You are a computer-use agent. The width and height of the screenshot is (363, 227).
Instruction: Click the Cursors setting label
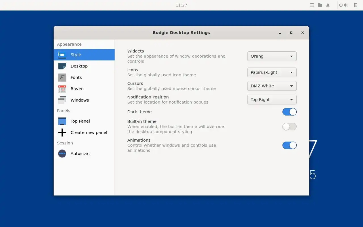(x=135, y=83)
